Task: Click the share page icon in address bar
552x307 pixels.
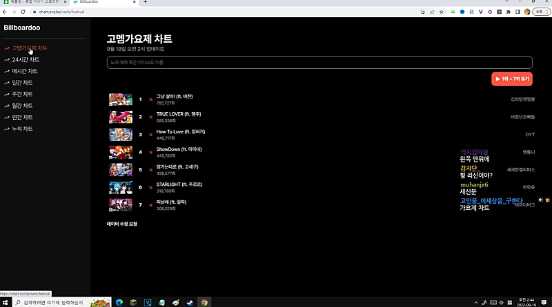Action: [x=432, y=12]
